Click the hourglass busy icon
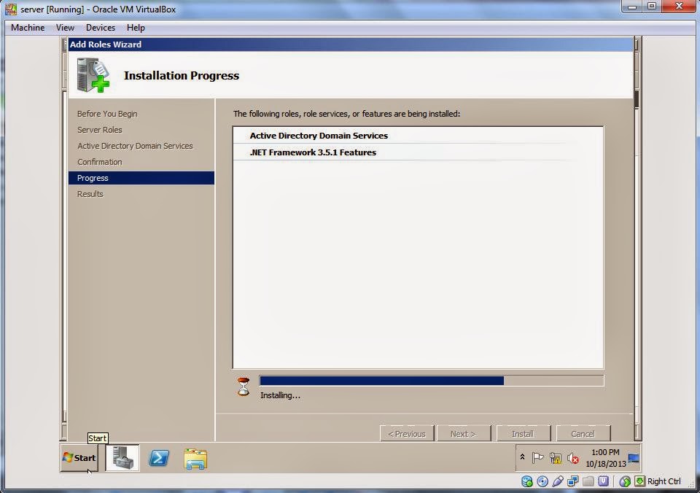 pos(244,387)
